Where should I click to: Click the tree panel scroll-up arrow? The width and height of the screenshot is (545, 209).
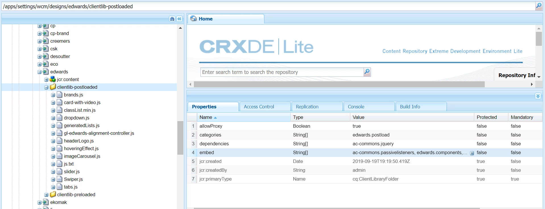180,28
